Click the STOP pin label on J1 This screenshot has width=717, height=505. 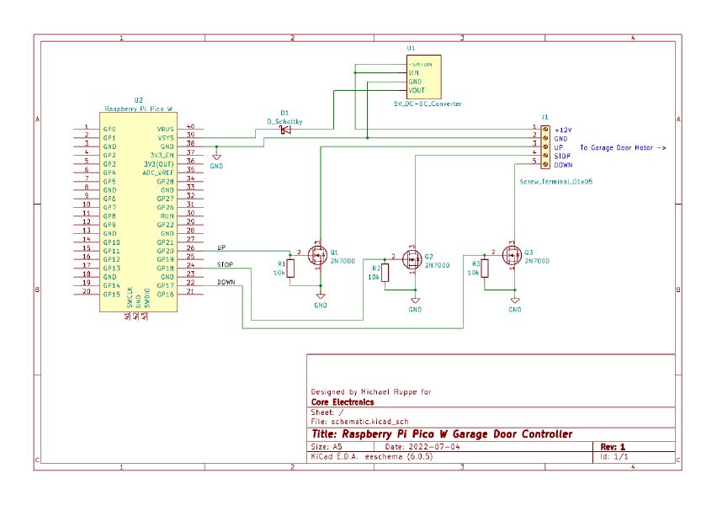click(x=562, y=157)
